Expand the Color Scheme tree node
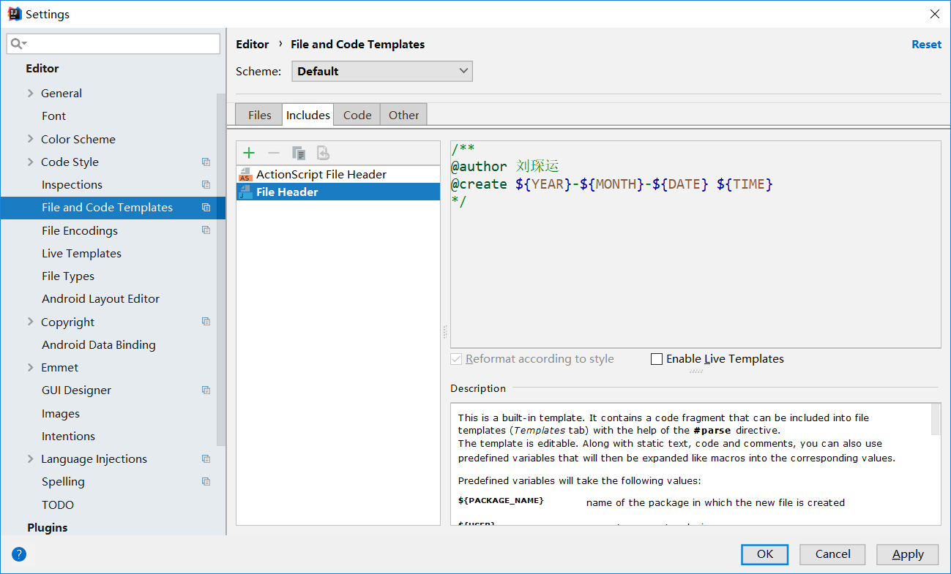This screenshot has width=951, height=574. pos(30,139)
